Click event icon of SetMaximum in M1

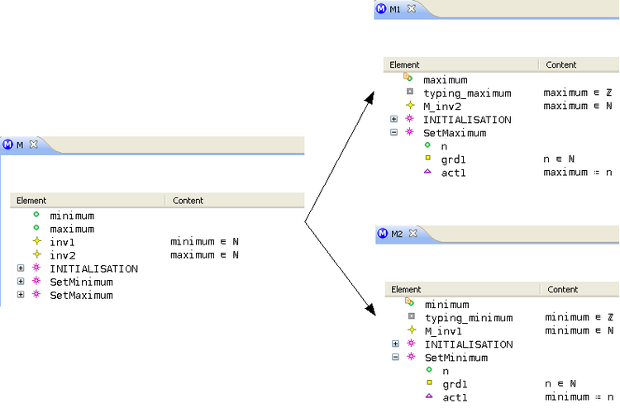click(x=410, y=131)
